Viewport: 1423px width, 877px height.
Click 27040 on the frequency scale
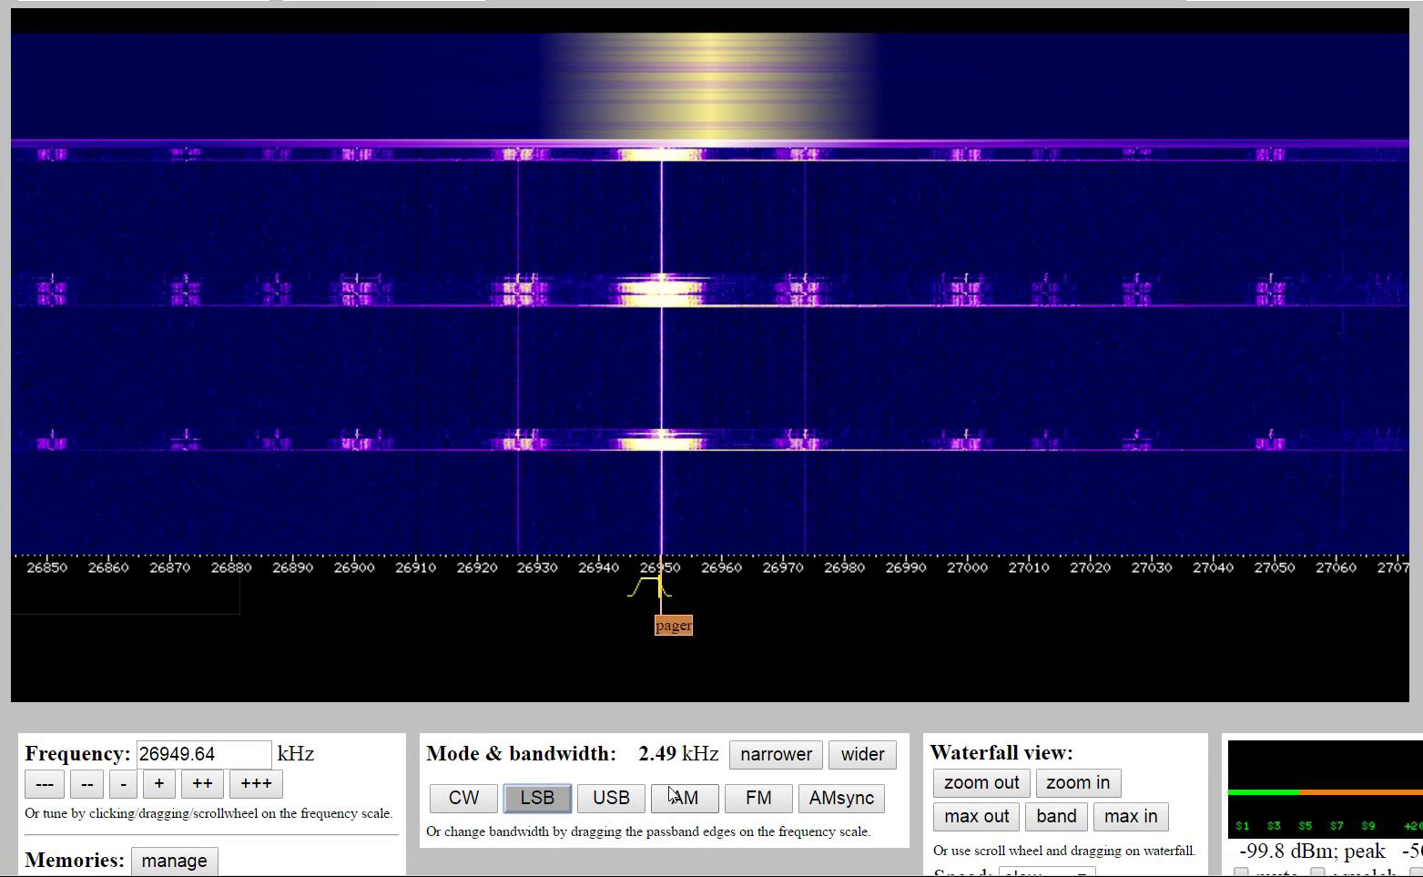(x=1214, y=567)
